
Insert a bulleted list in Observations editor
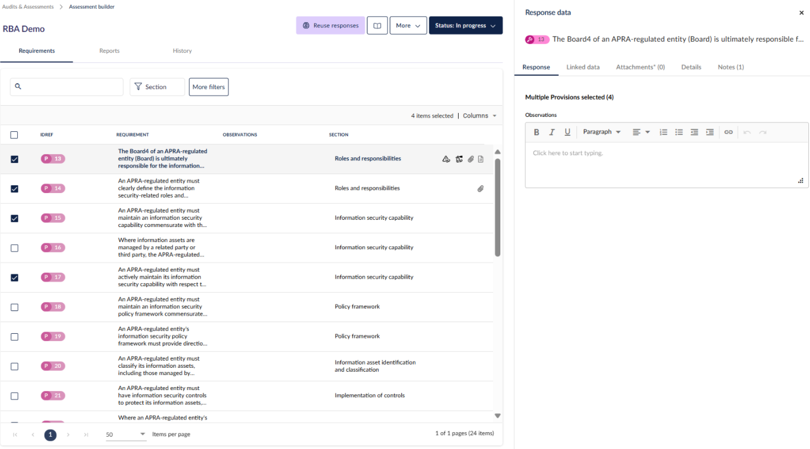(679, 132)
